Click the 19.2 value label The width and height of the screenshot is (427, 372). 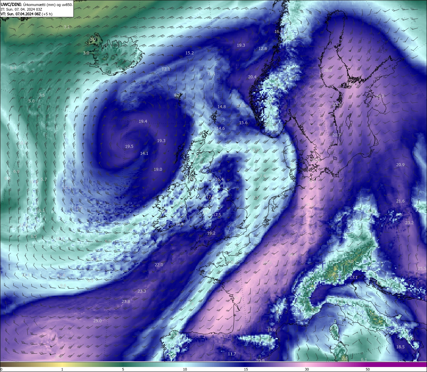click(x=211, y=233)
